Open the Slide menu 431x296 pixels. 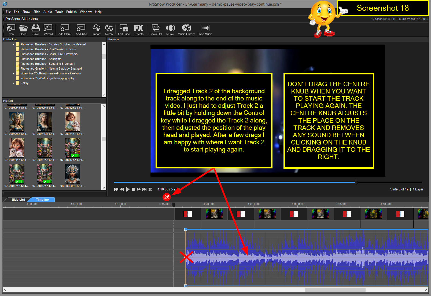tap(37, 12)
